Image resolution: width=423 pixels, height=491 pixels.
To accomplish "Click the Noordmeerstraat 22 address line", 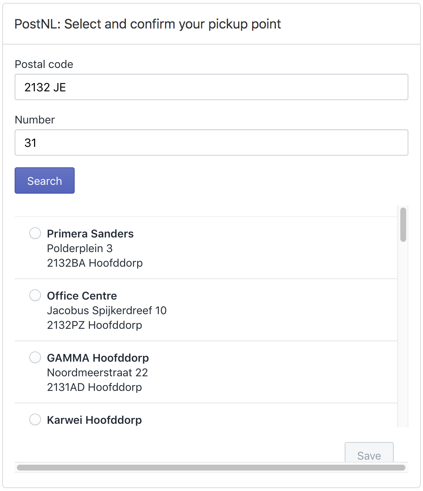I will [97, 373].
